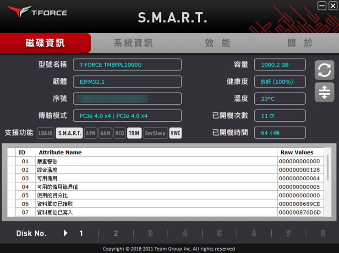Click the model name field T-FORCE TM8FPL1000G
This screenshot has height=253, width=339.
[127, 65]
